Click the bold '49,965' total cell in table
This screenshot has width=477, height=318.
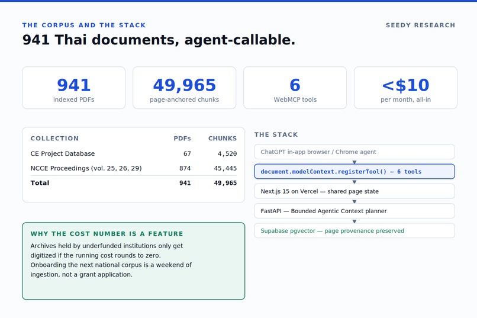[225, 183]
